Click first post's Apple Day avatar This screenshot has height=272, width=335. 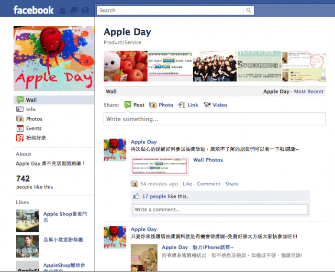115,150
